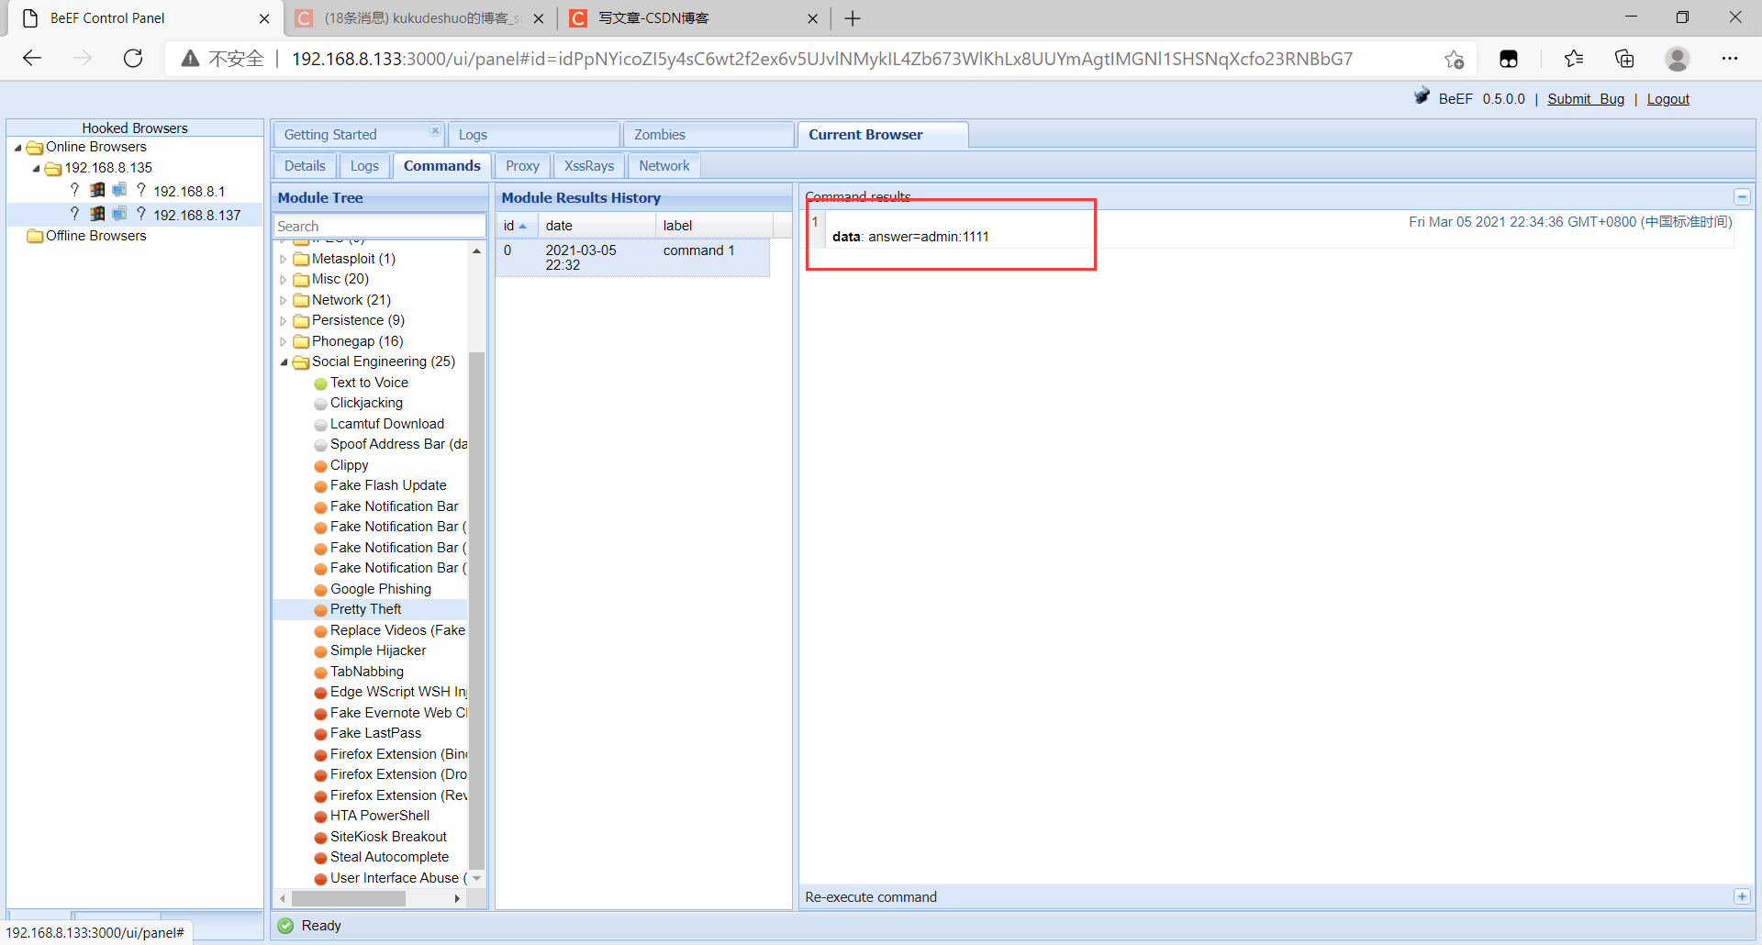The width and height of the screenshot is (1762, 945).
Task: Collapse the Online Browsers tree node
Action: click(17, 147)
